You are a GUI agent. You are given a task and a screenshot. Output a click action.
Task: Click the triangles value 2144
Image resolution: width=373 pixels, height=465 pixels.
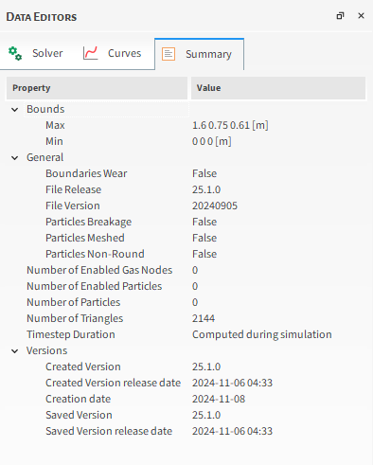point(204,318)
